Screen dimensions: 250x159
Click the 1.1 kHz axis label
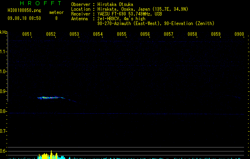3,52
